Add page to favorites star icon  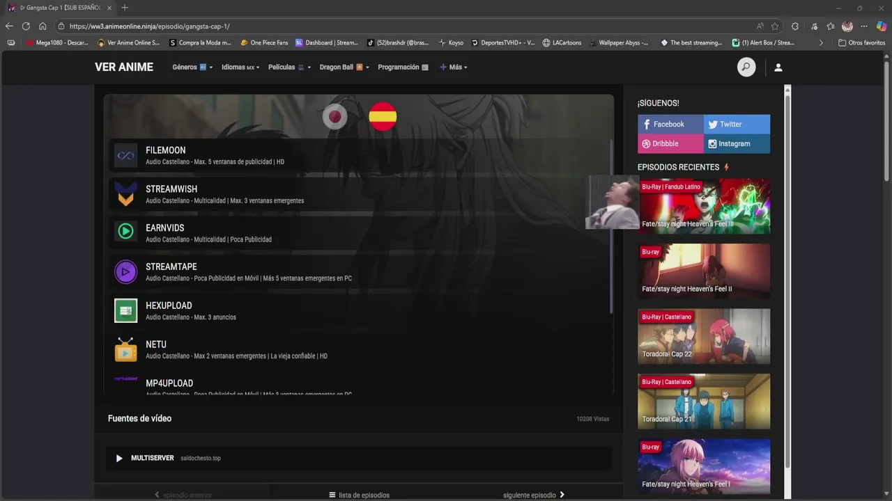pyautogui.click(x=775, y=26)
